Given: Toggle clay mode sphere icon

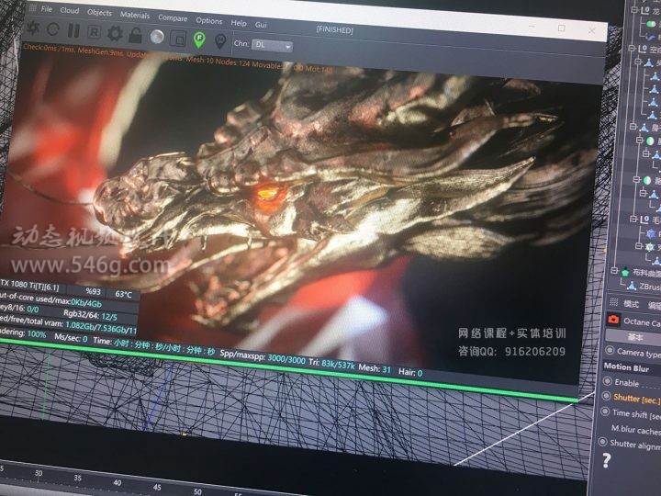Looking at the screenshot, I should 157,37.
